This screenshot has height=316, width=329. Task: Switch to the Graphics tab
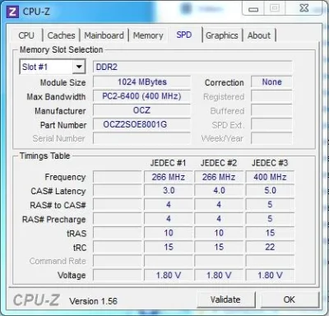(222, 35)
